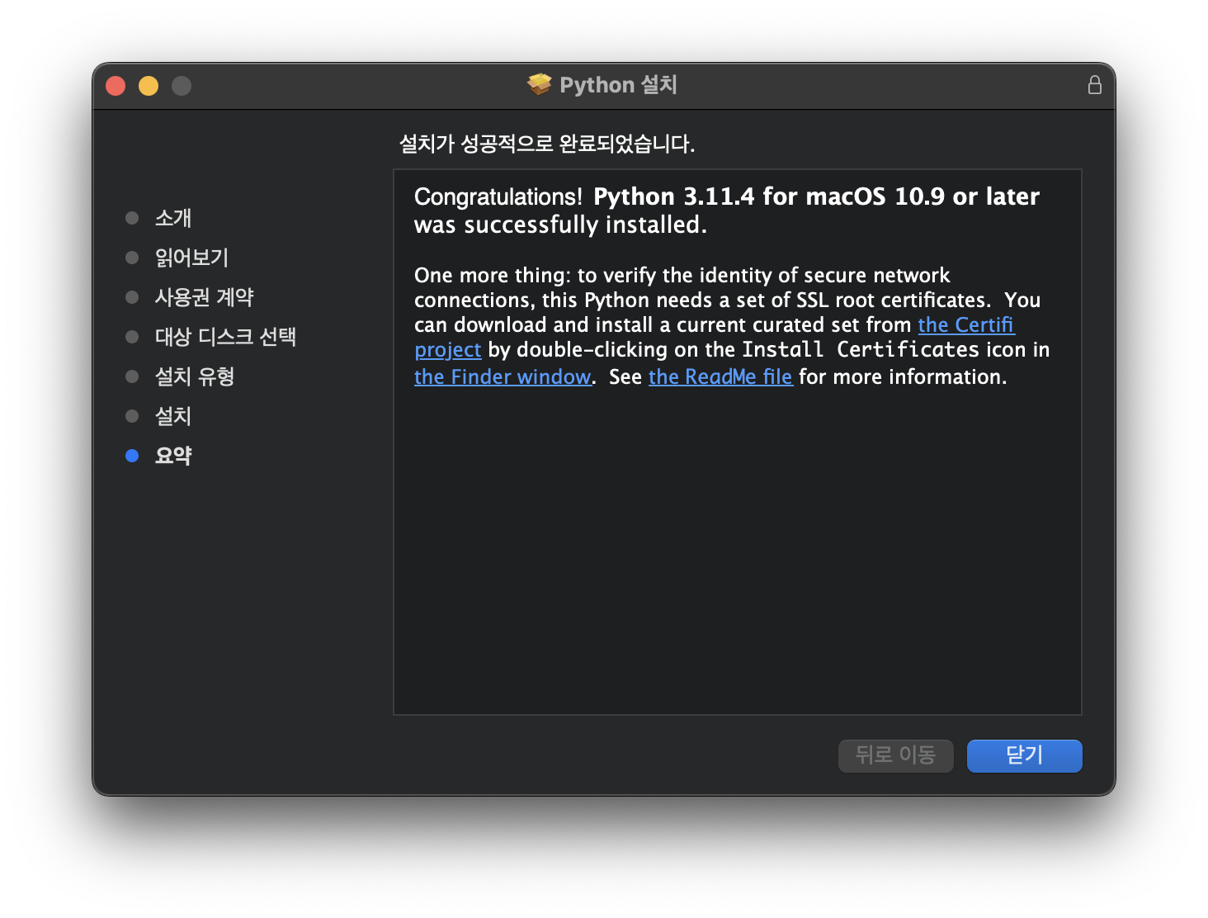Select the 요약 step in sidebar
The height and width of the screenshot is (918, 1208).
click(x=173, y=456)
